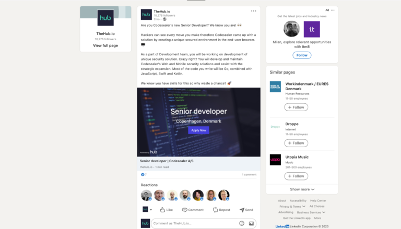
Task: Click the Advertising footer link
Action: pyautogui.click(x=286, y=212)
